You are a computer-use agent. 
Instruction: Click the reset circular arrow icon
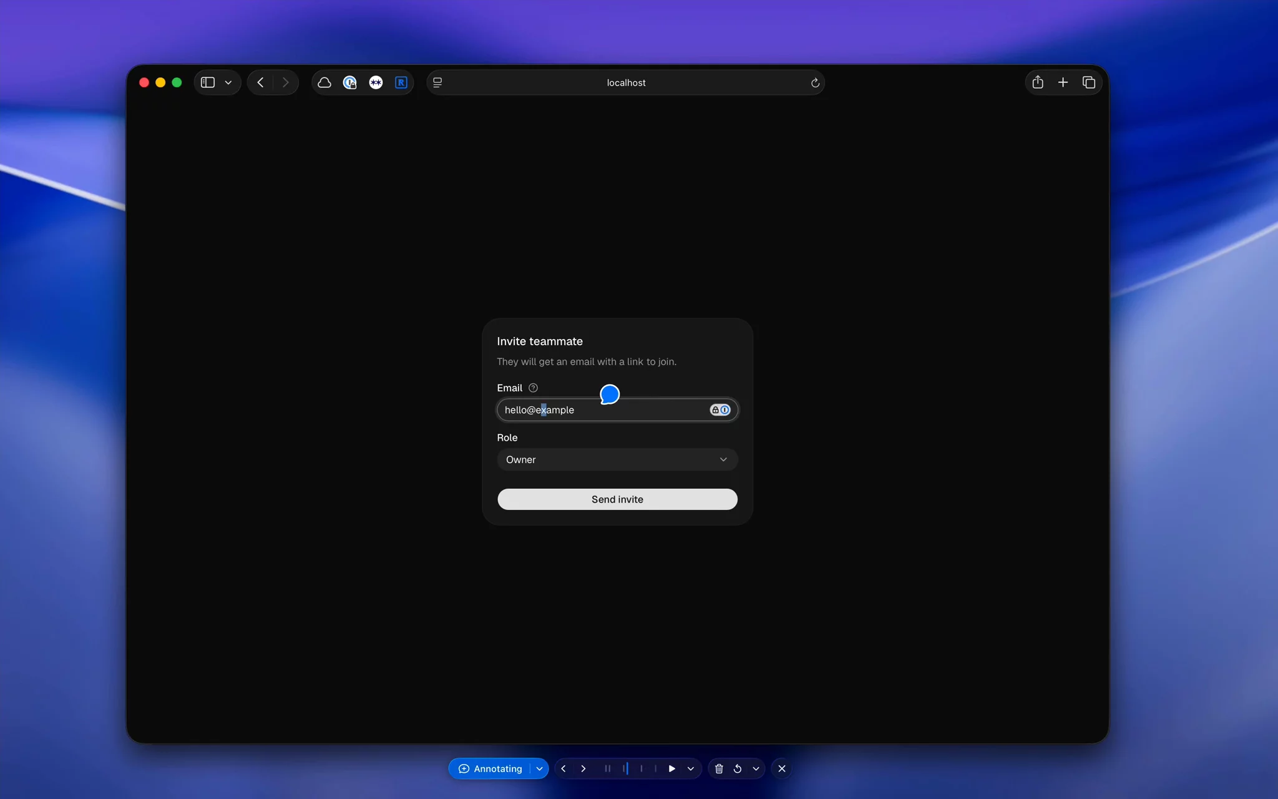pyautogui.click(x=738, y=768)
